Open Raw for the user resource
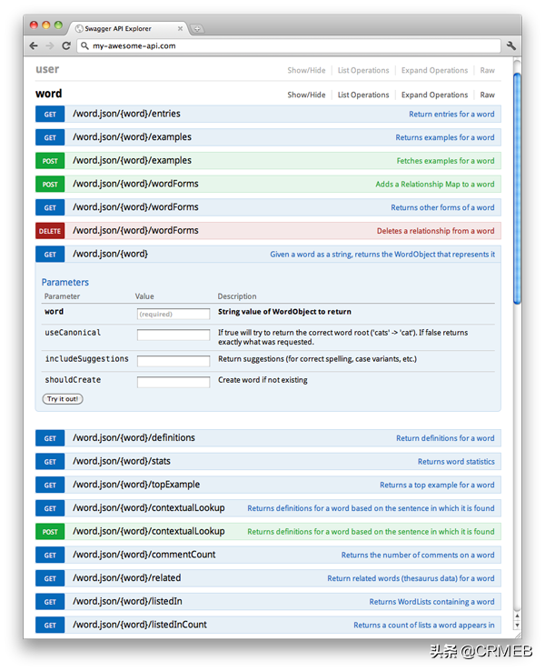Image resolution: width=545 pixels, height=671 pixels. (487, 70)
